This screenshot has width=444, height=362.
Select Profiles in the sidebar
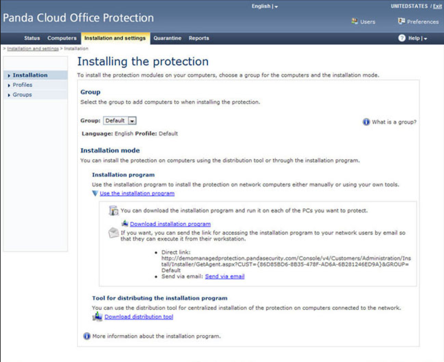22,85
